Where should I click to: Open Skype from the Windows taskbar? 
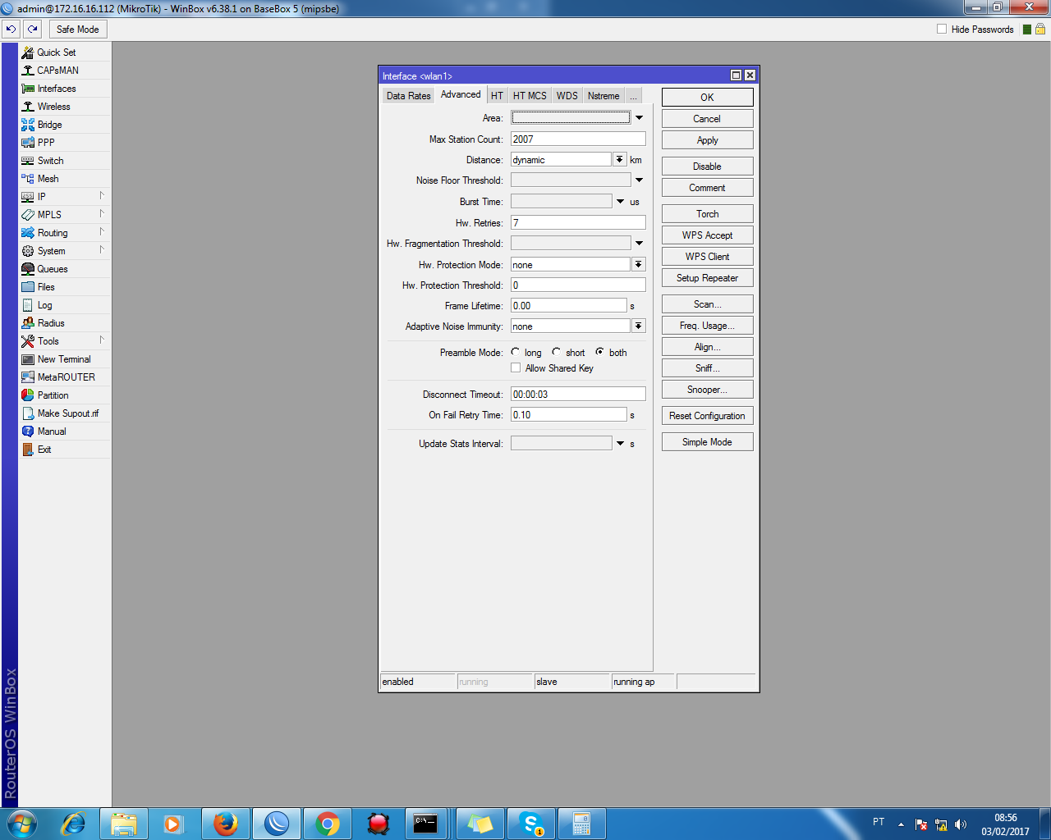point(531,823)
